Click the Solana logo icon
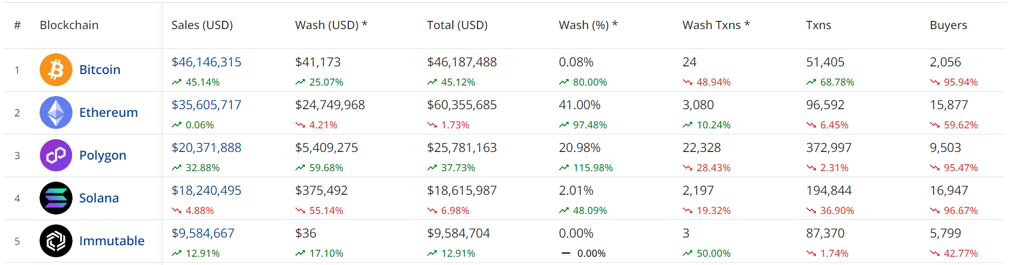 56,198
